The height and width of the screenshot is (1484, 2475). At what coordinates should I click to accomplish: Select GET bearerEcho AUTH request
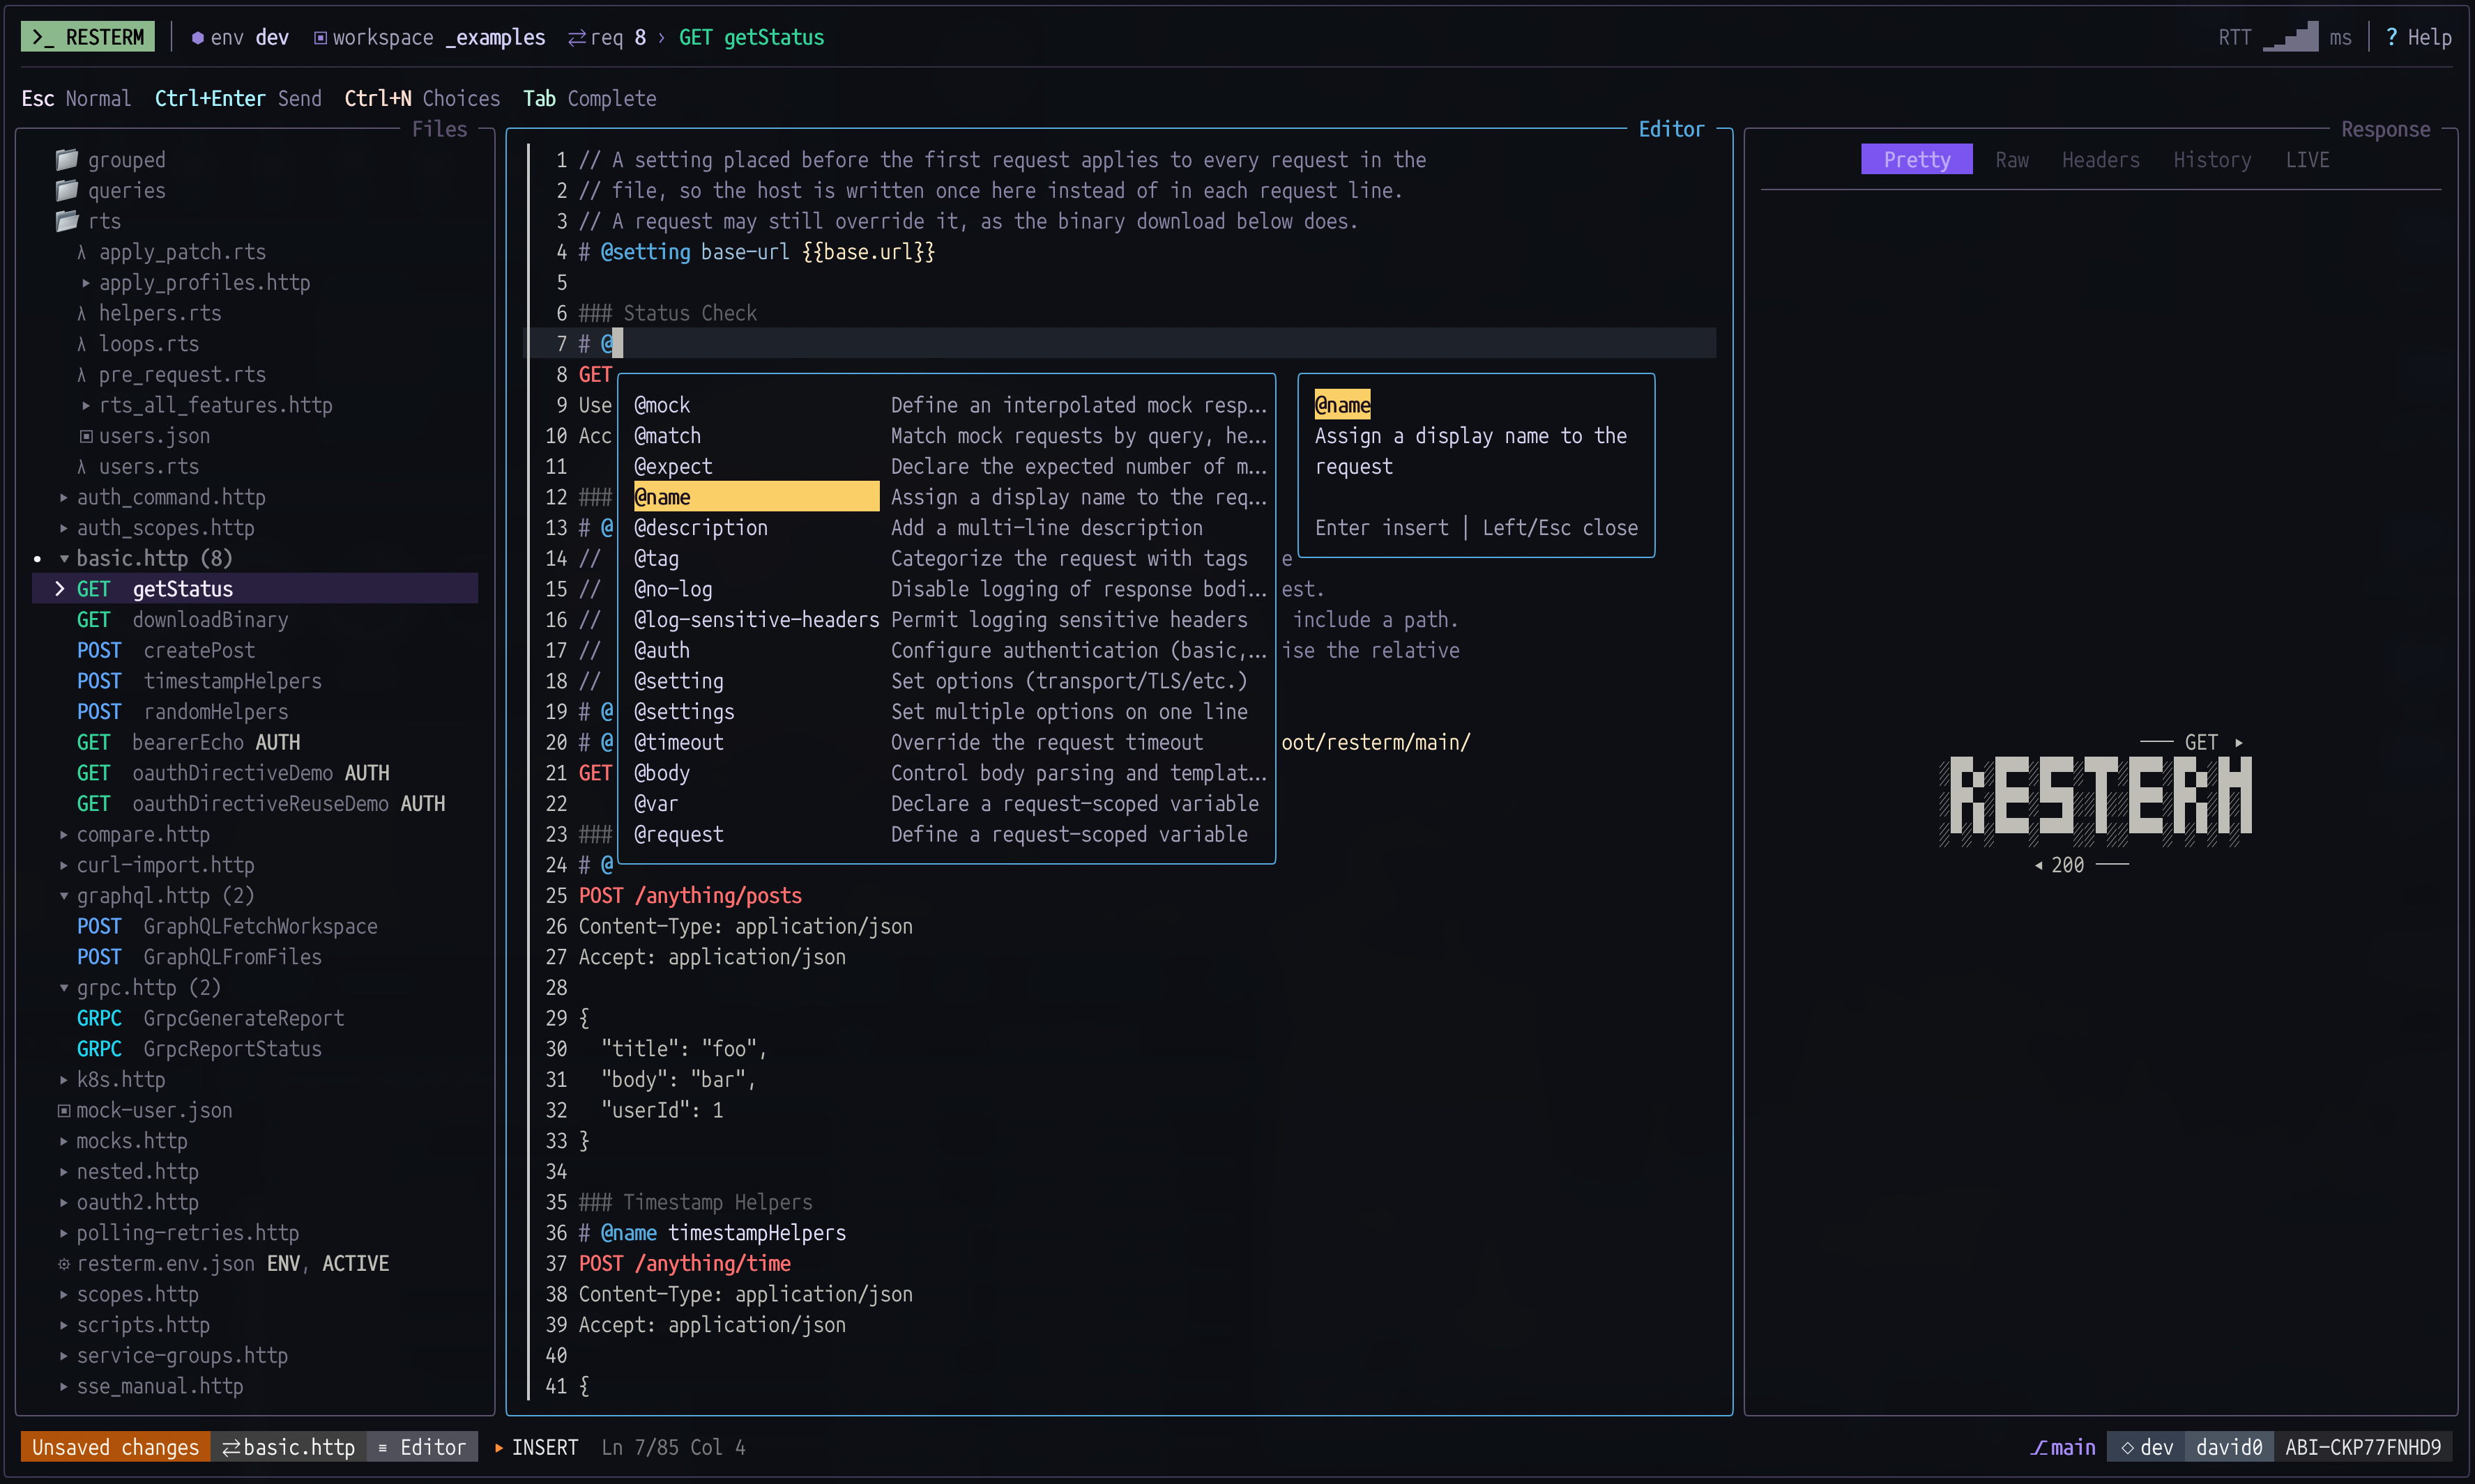tap(188, 742)
